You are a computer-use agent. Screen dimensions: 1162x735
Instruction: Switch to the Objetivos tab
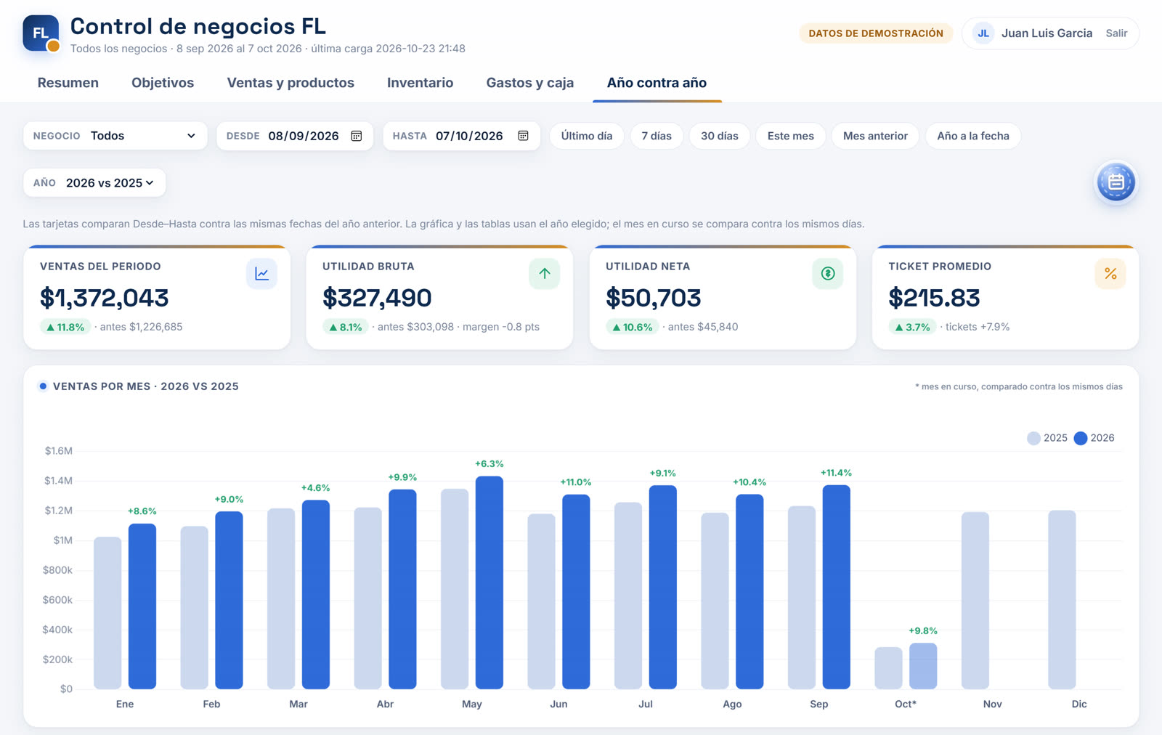coord(163,83)
